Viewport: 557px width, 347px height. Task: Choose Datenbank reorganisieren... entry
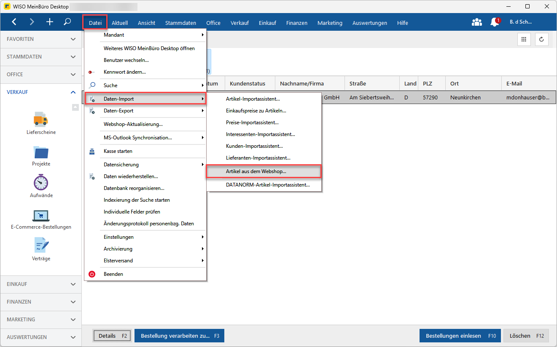point(145,188)
